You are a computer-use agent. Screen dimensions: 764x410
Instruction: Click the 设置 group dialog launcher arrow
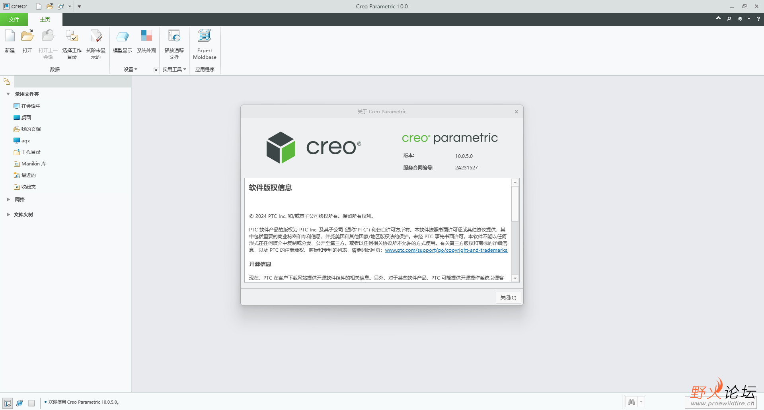[155, 70]
